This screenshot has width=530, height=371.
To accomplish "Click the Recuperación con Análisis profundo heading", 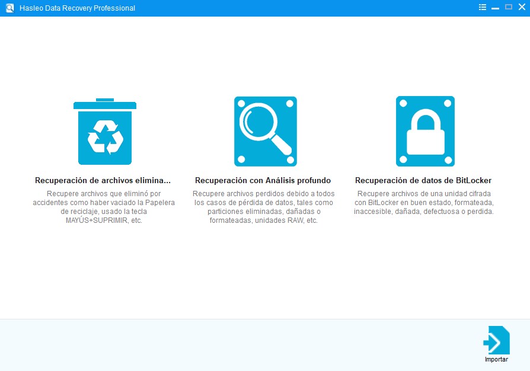I will [x=265, y=180].
